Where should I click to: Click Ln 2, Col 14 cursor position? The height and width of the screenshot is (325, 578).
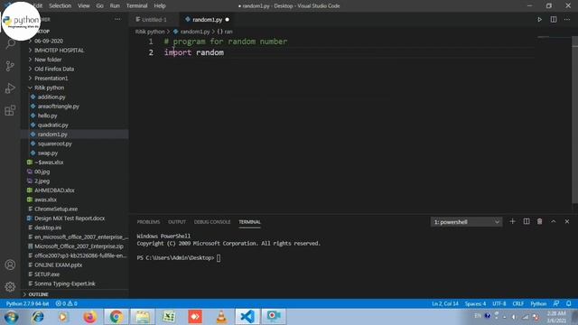click(x=445, y=303)
